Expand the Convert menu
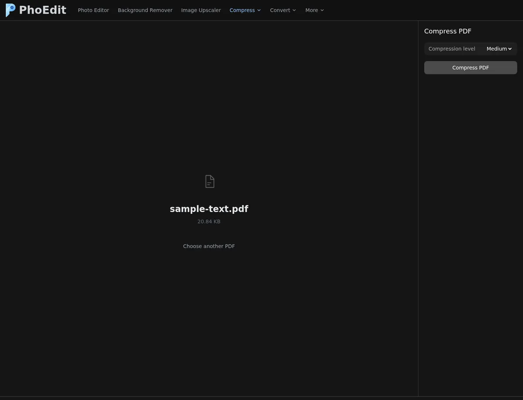The height and width of the screenshot is (400, 523). 283,10
